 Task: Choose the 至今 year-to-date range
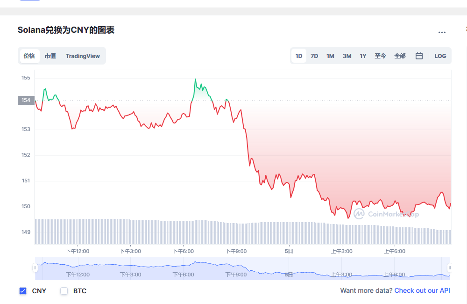pos(380,56)
